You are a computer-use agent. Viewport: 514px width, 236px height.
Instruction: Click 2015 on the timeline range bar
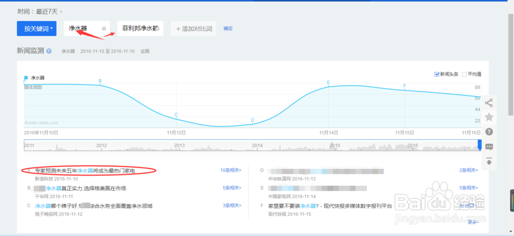(x=335, y=145)
